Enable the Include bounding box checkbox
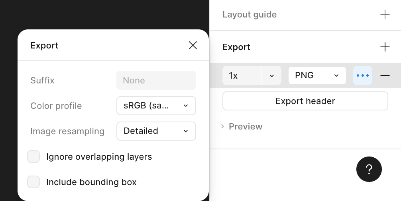Viewport: 401px width, 201px height. pos(33,182)
